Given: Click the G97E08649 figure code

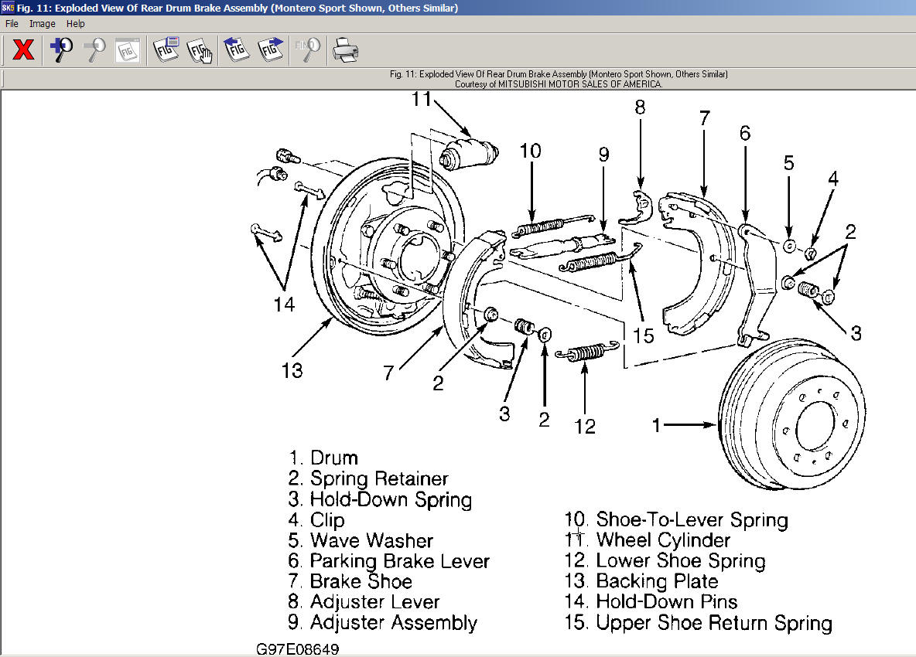Looking at the screenshot, I should tap(298, 649).
